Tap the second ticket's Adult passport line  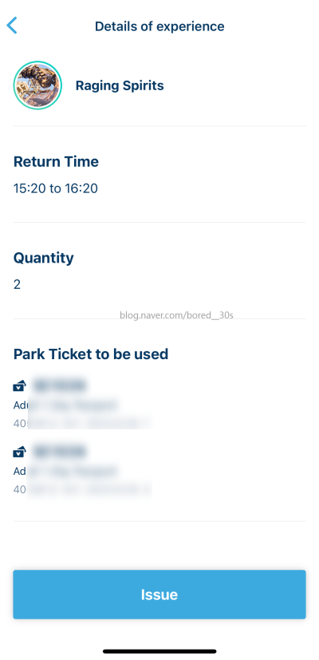click(65, 472)
